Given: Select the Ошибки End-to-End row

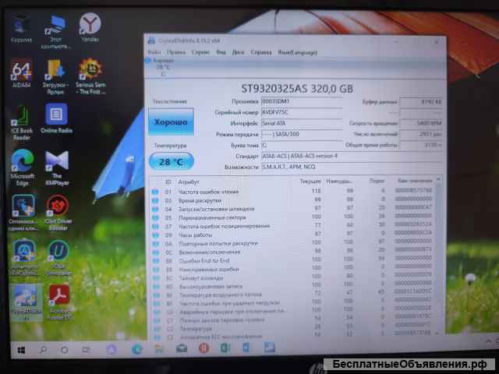Looking at the screenshot, I should 292,260.
